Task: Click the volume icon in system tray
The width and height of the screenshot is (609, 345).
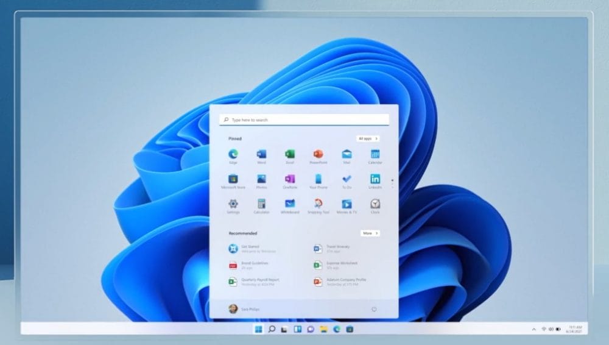Action: pos(551,329)
